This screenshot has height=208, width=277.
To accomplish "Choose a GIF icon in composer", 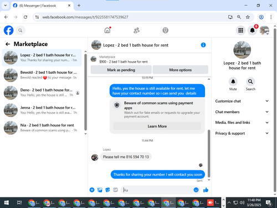I will pyautogui.click(x=115, y=190).
